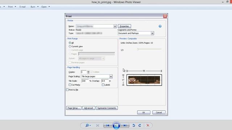Open the printer Name dropdown
The width and height of the screenshot is (232, 130).
pyautogui.click(x=115, y=26)
